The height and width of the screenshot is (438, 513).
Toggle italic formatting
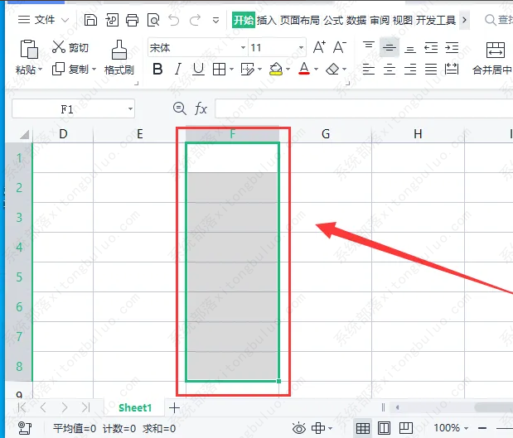click(178, 69)
